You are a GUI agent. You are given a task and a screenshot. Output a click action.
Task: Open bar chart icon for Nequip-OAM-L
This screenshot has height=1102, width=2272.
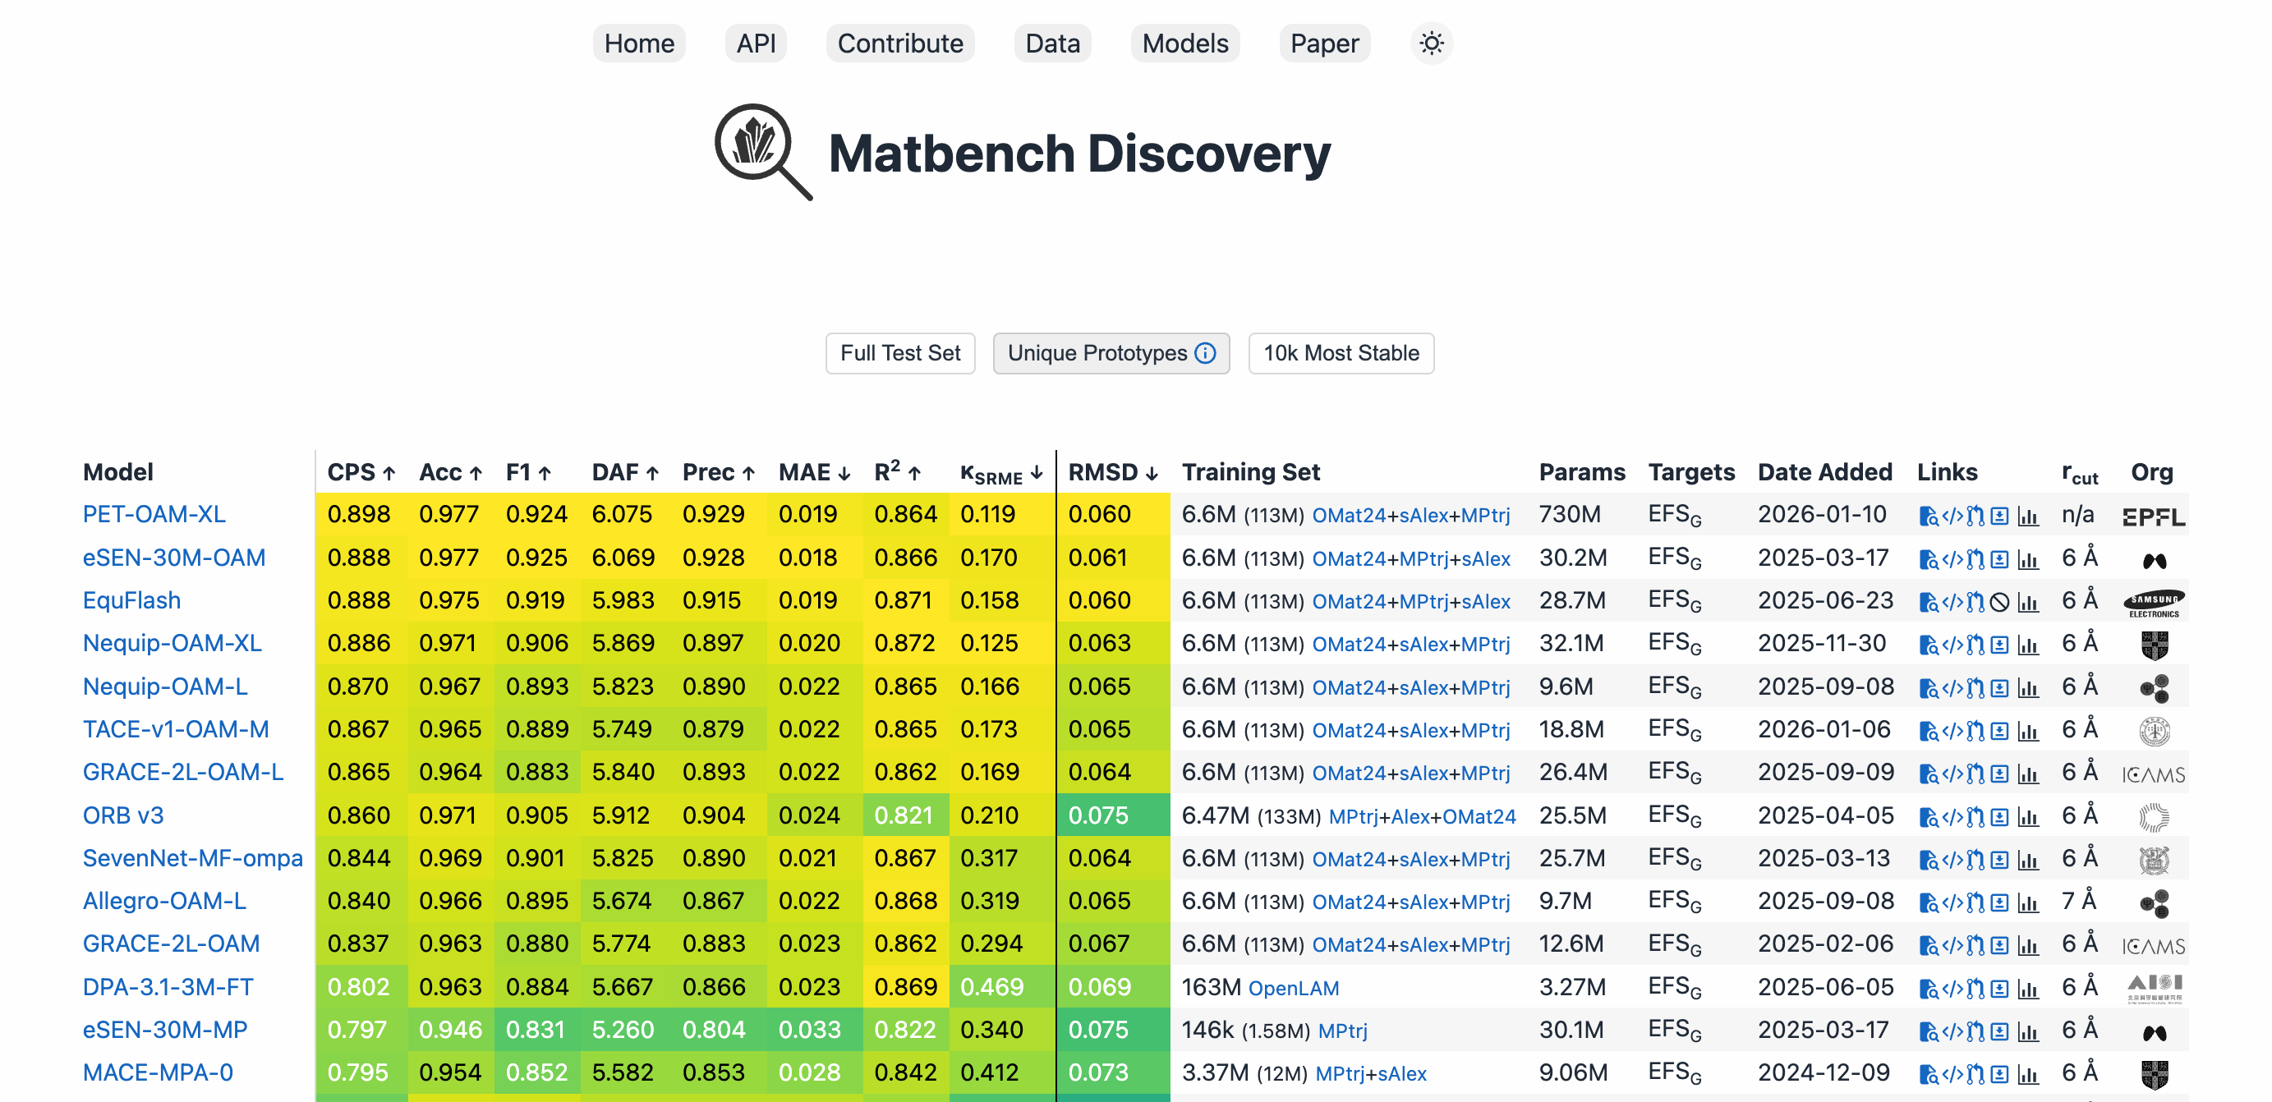pos(2028,688)
